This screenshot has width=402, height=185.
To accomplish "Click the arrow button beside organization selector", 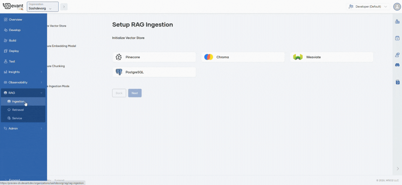I will (x=64, y=7).
